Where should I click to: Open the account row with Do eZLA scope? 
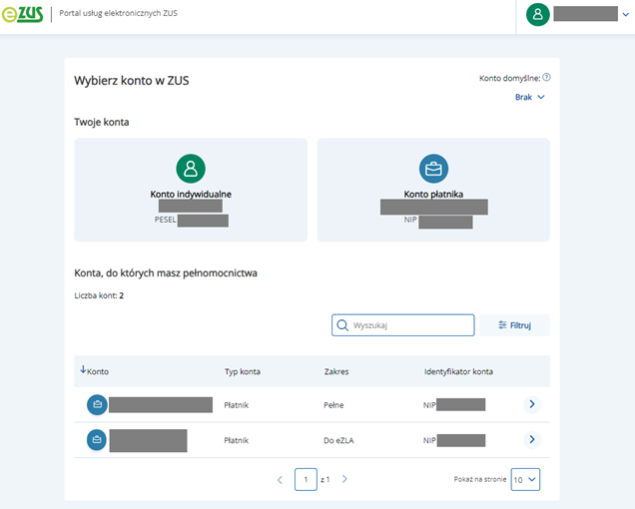pyautogui.click(x=312, y=440)
